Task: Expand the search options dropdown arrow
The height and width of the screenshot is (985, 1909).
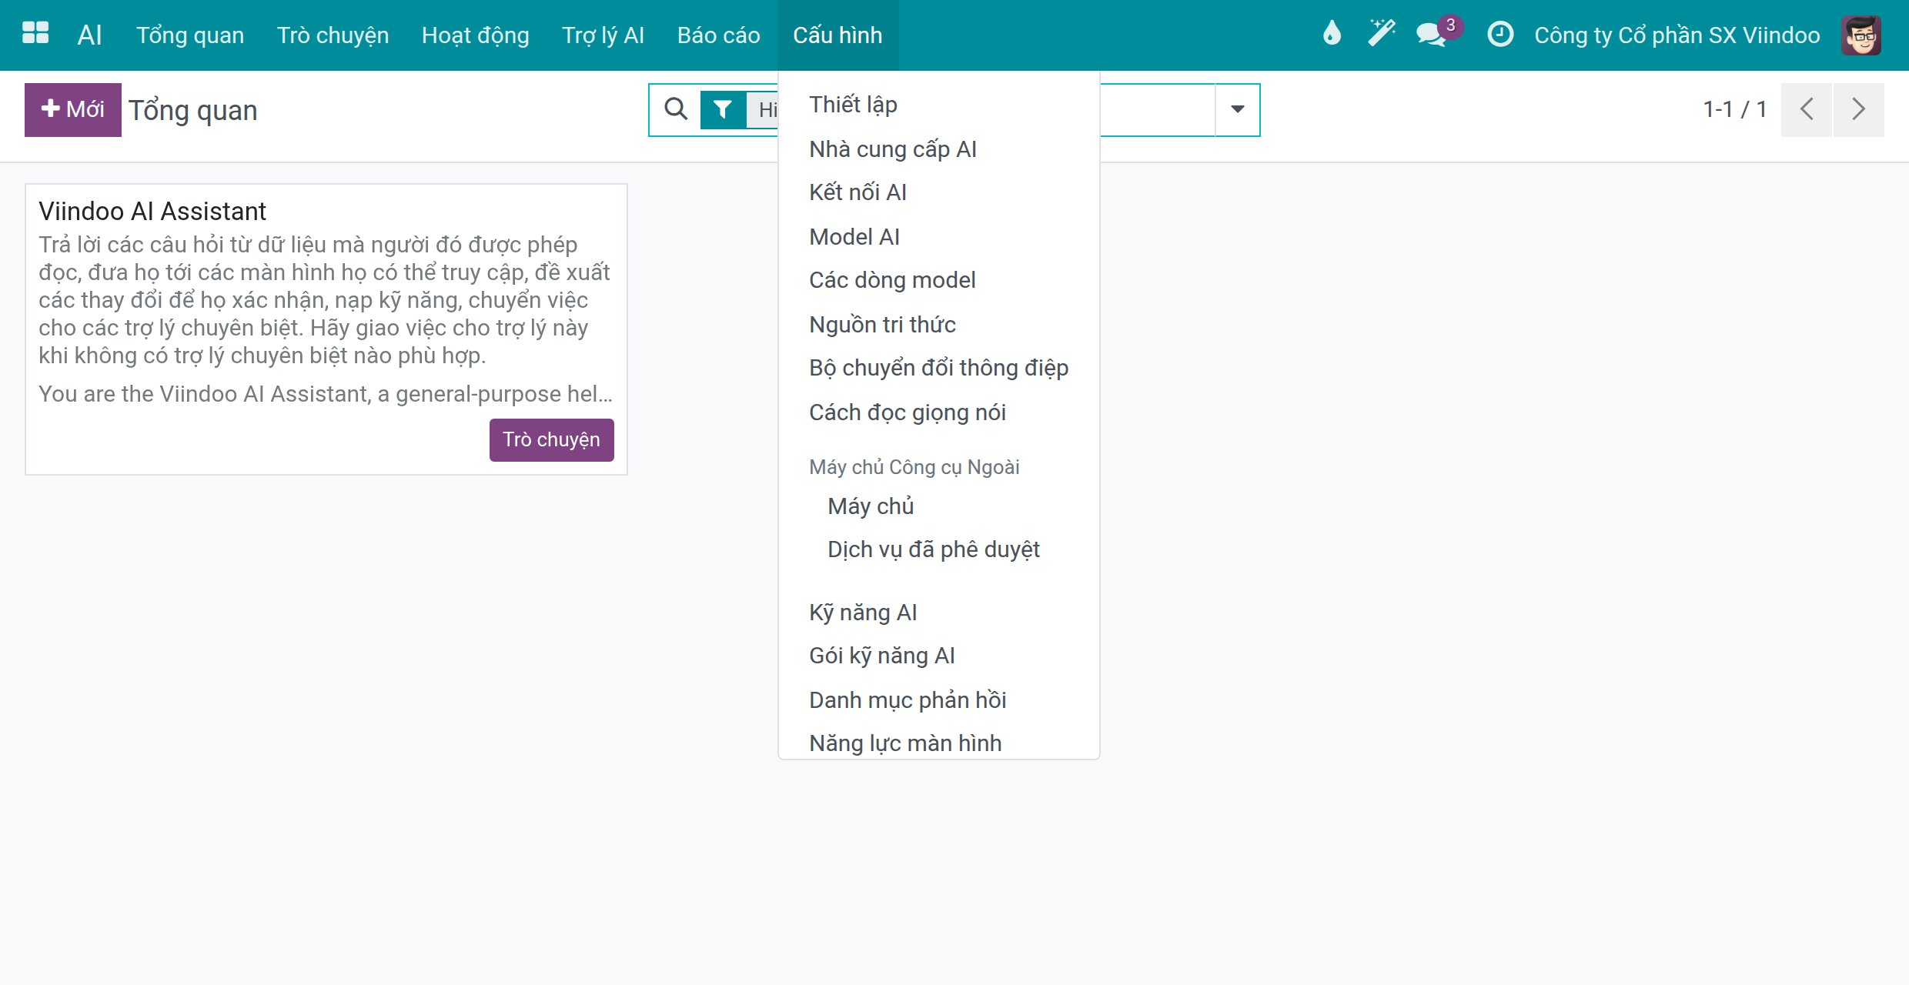Action: pyautogui.click(x=1237, y=109)
